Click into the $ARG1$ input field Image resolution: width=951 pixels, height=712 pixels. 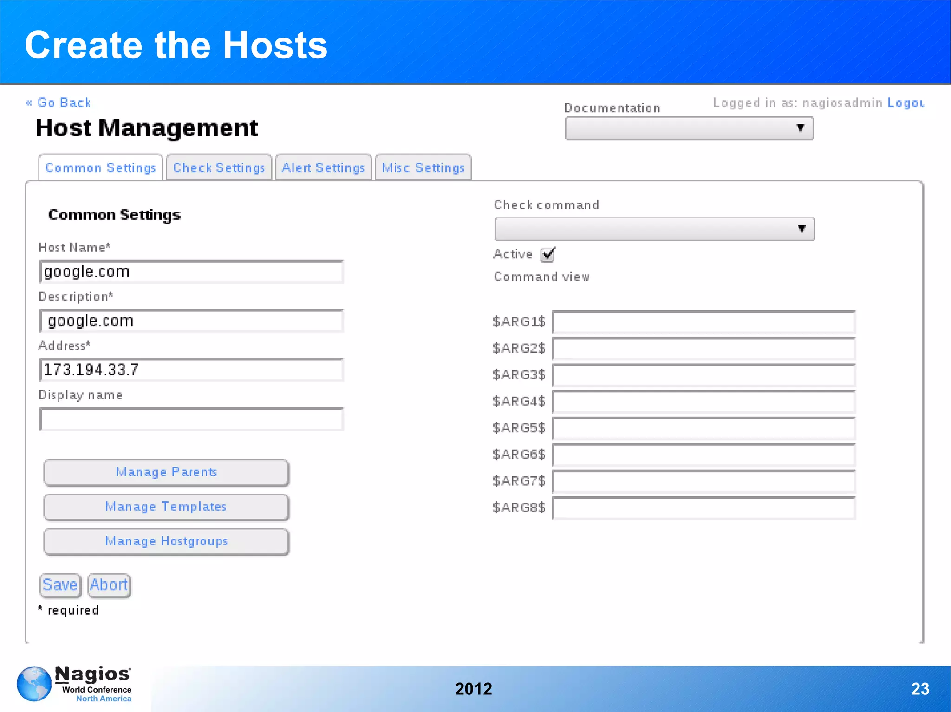tap(703, 322)
